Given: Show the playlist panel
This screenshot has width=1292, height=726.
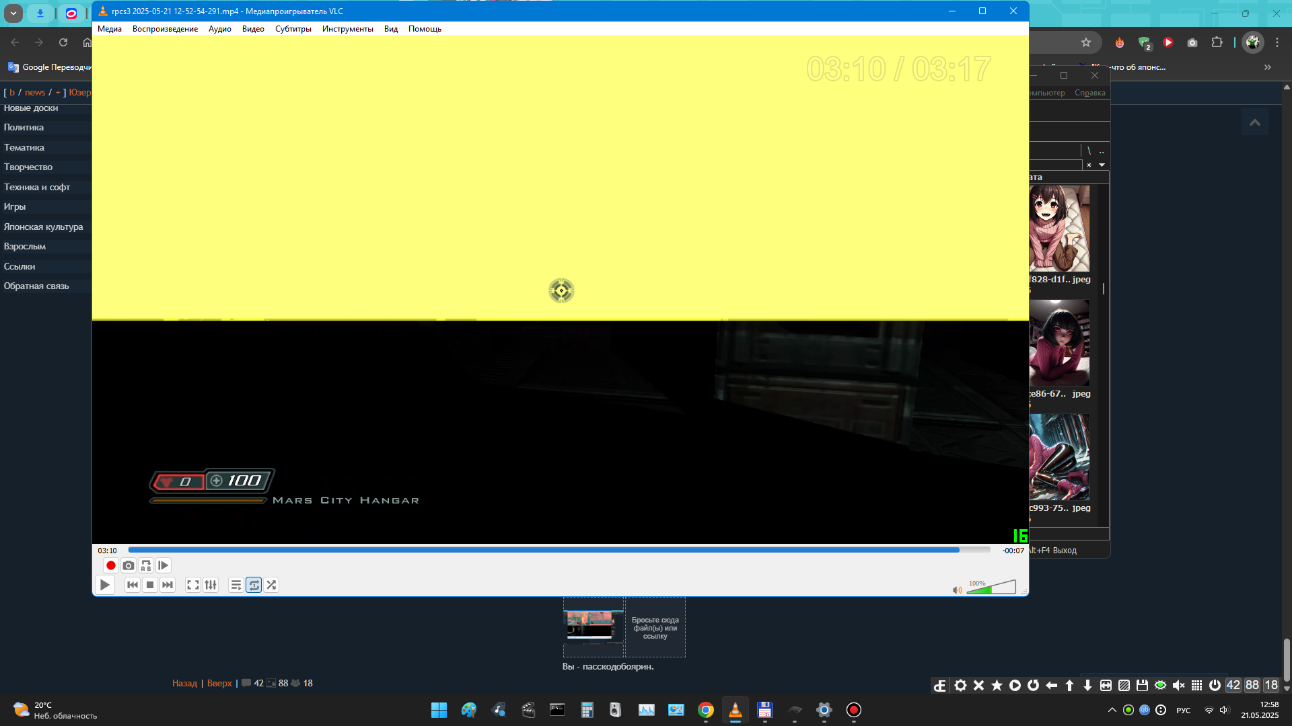Looking at the screenshot, I should point(236,585).
